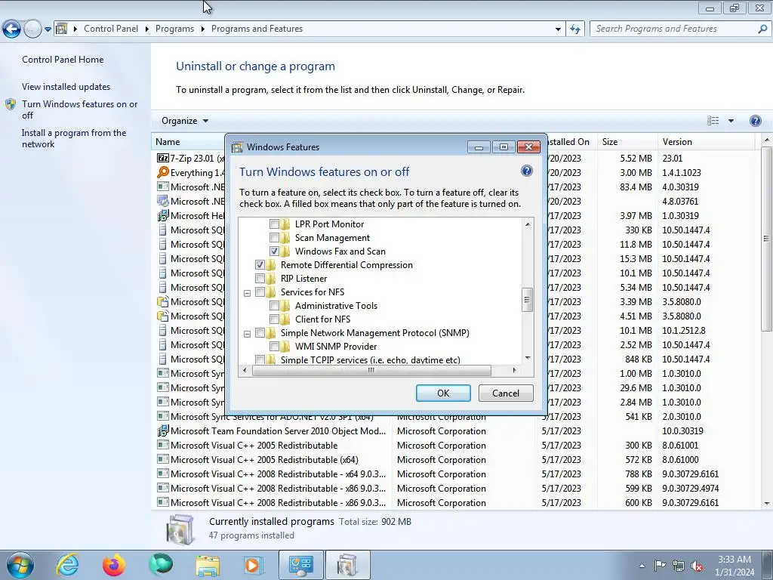
Task: Expand breadcrumb arrow after Control Panel
Action: (147, 29)
